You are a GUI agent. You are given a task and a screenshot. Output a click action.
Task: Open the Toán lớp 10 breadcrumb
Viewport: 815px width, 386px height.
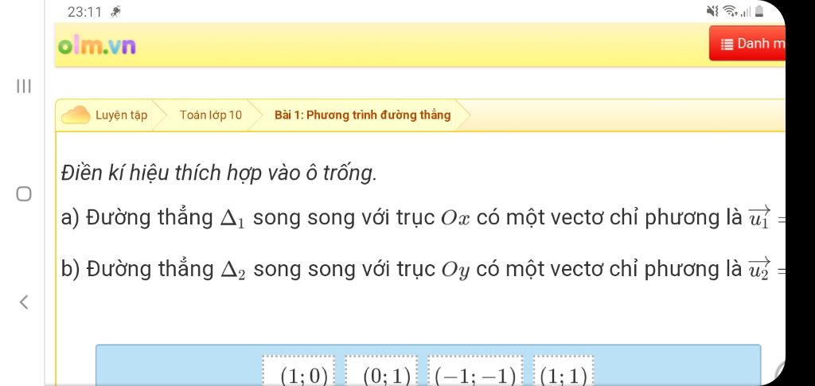(x=210, y=115)
